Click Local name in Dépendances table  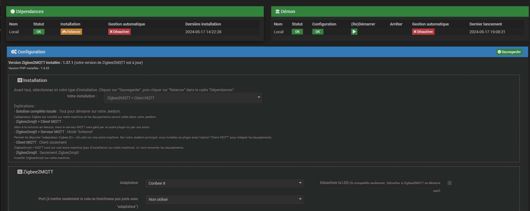(x=14, y=32)
